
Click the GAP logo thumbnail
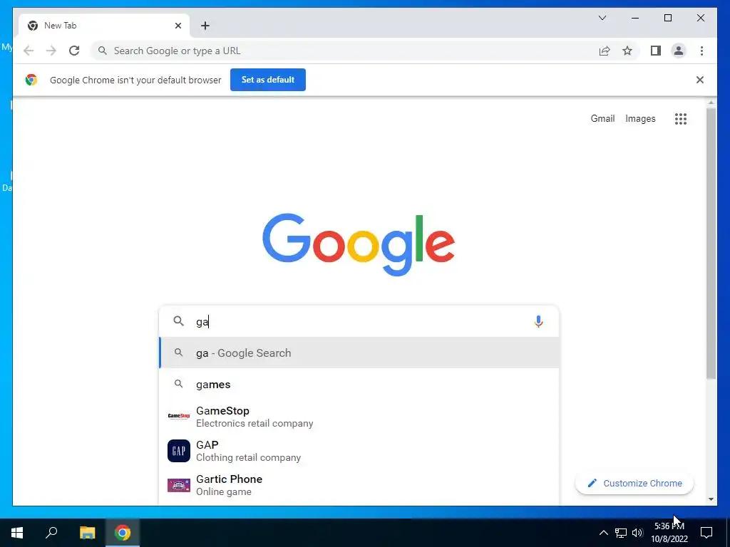point(179,451)
